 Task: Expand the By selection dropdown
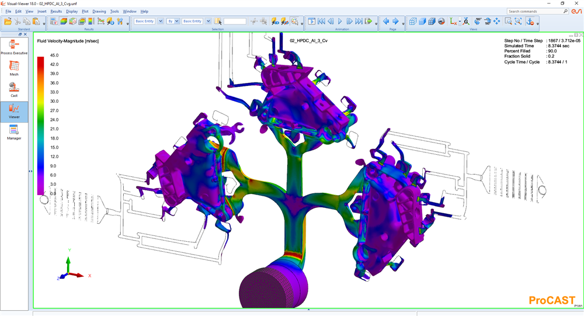coord(177,21)
